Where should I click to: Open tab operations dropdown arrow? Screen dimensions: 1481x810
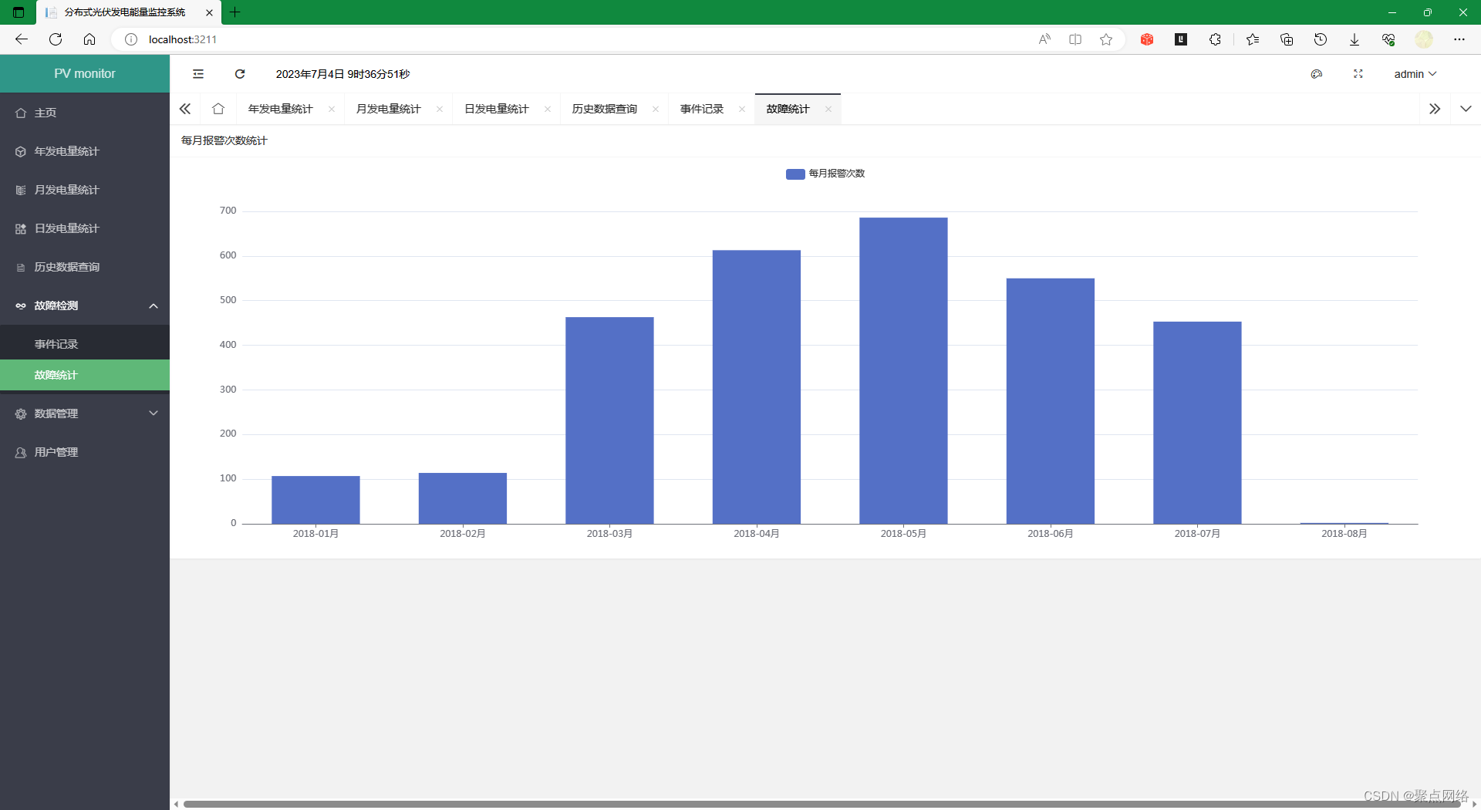pyautogui.click(x=1466, y=109)
